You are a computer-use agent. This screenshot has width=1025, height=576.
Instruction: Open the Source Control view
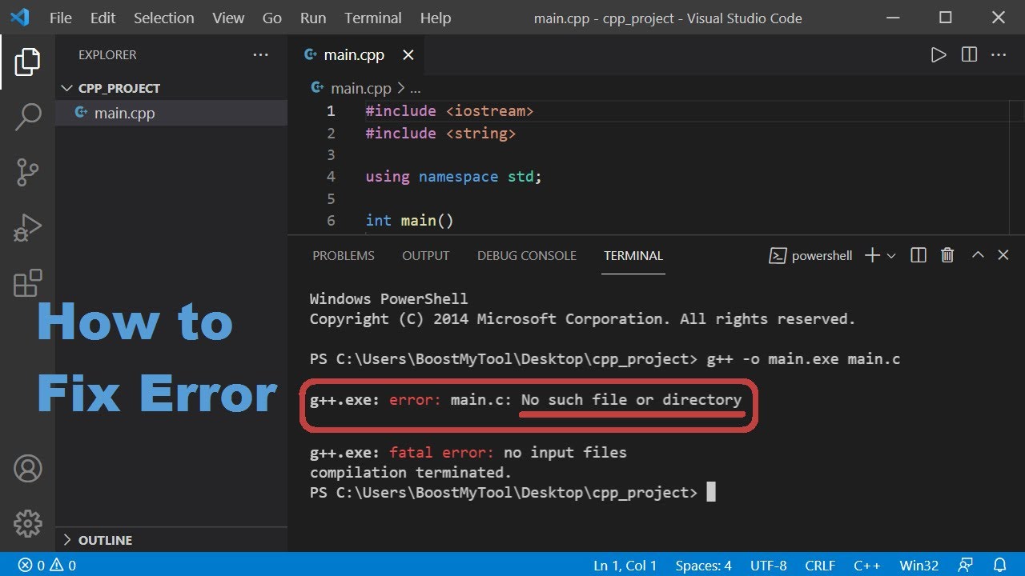(27, 172)
